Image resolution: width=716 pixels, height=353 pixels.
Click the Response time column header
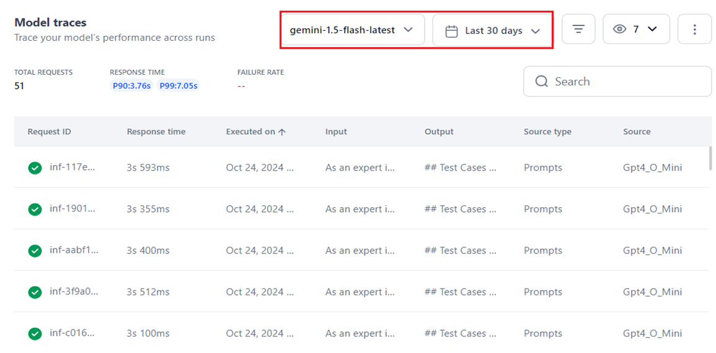coord(156,132)
